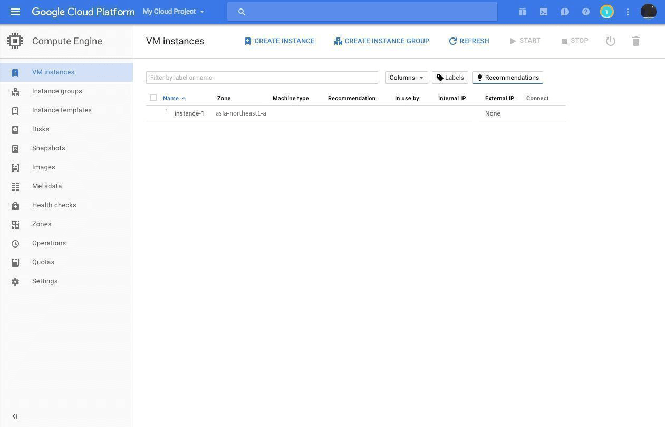Open Health checks in sidebar

tap(66, 205)
